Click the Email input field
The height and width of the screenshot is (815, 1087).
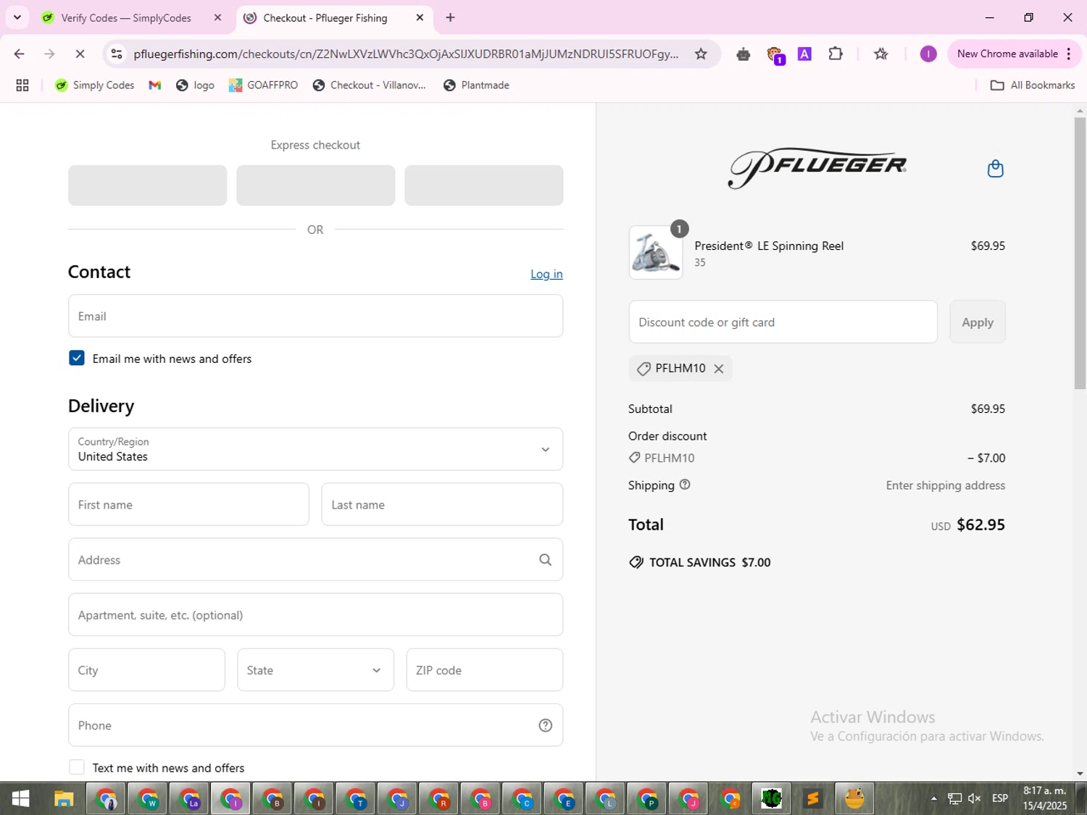pyautogui.click(x=315, y=316)
